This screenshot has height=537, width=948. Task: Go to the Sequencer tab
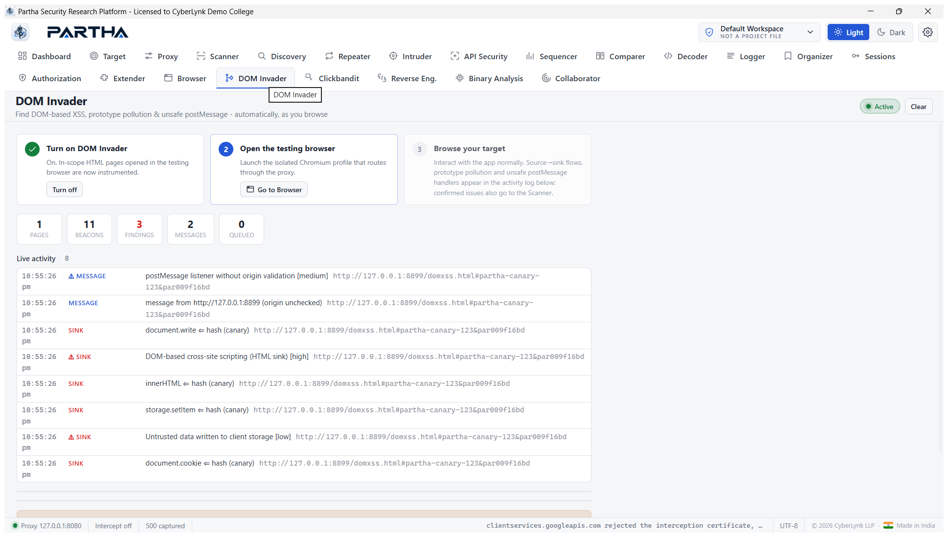tap(552, 56)
